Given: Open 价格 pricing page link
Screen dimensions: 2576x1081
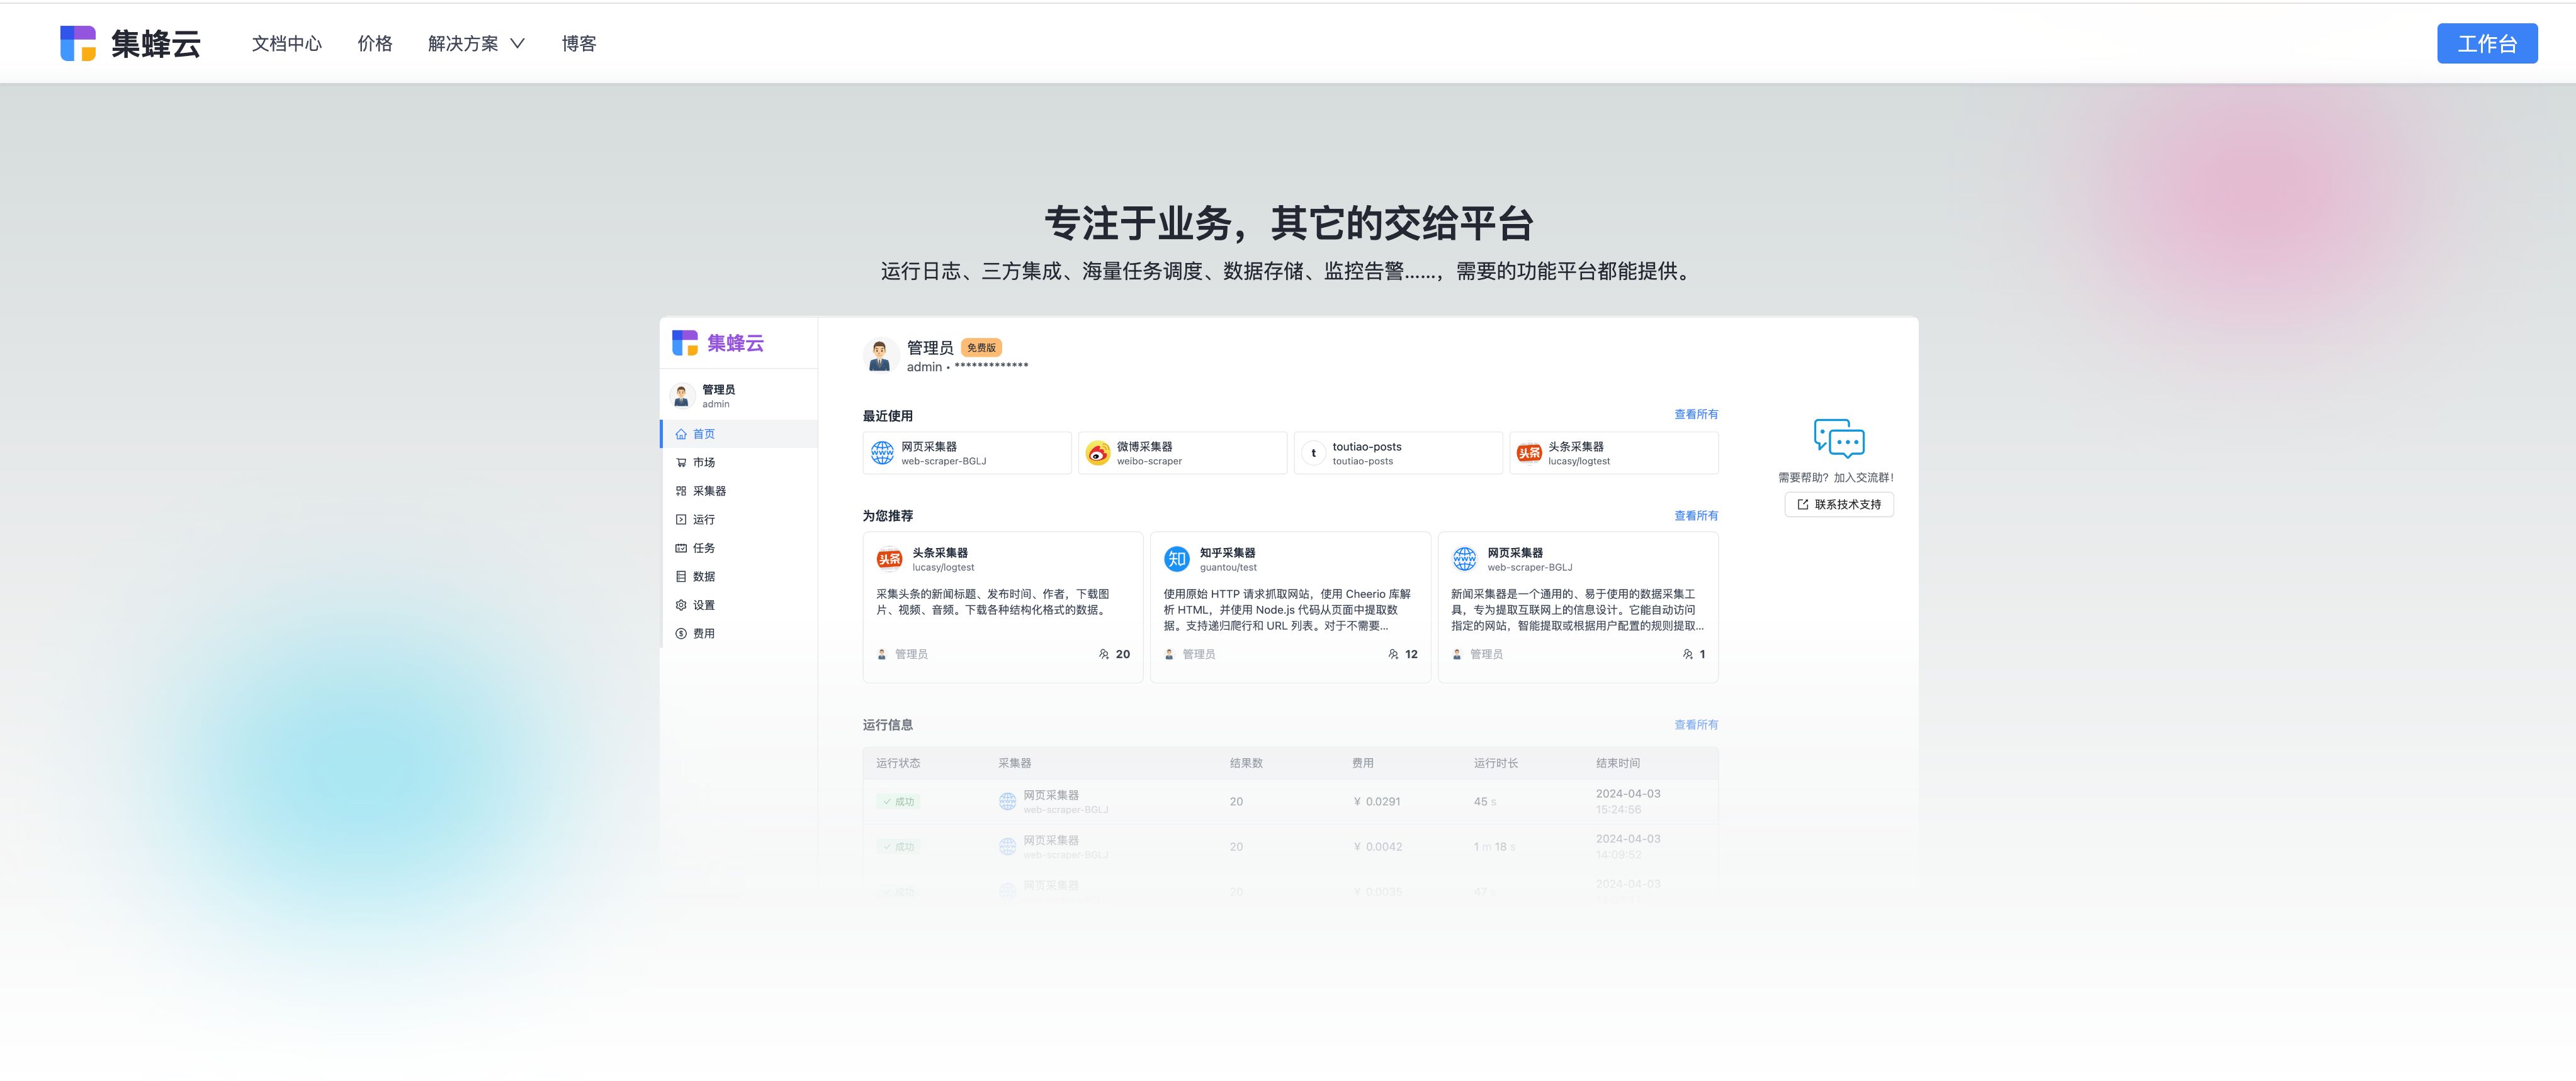Looking at the screenshot, I should (375, 44).
